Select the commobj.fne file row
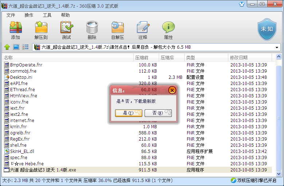This screenshot has width=284, height=186. click(x=138, y=71)
